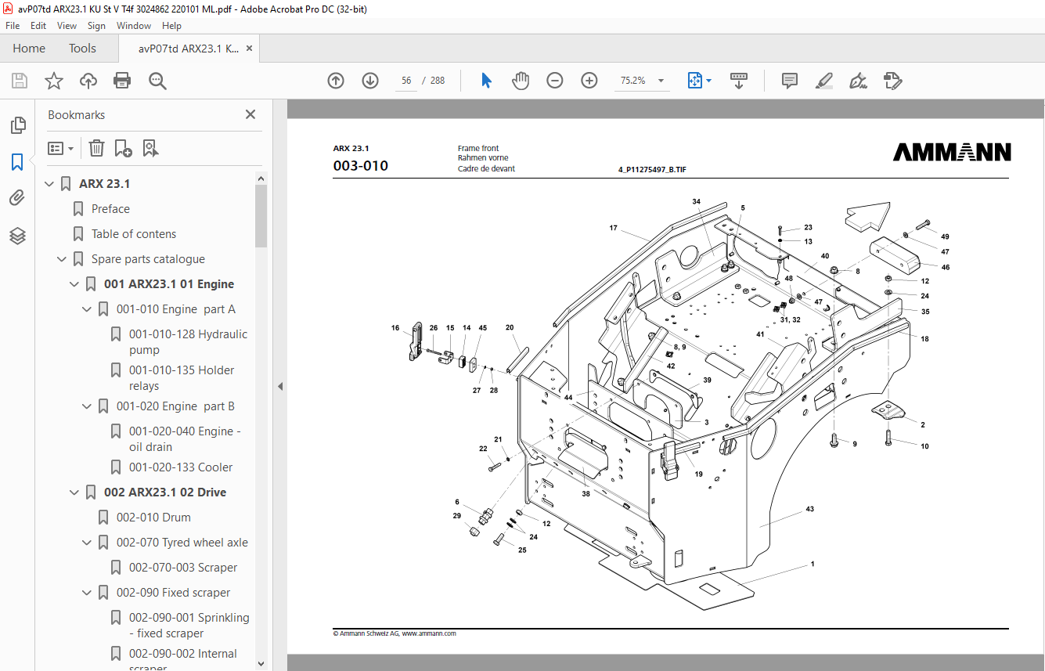Screen dimensions: 1045x671
Task: Collapse the 002-090 Fixed scraper node
Action: tap(88, 593)
